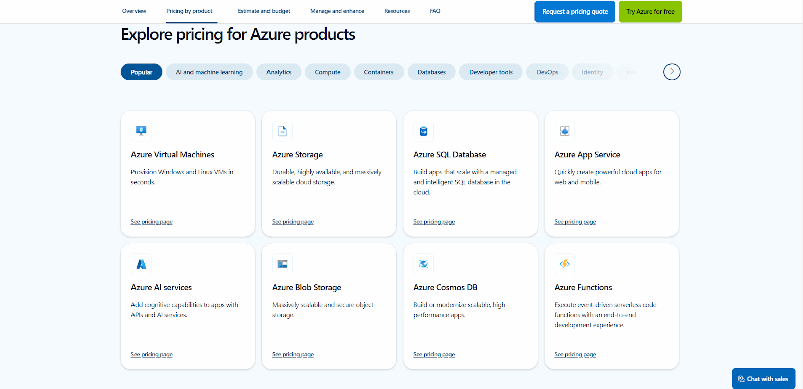Click 'Massively scalable and secure object' description

323,310
